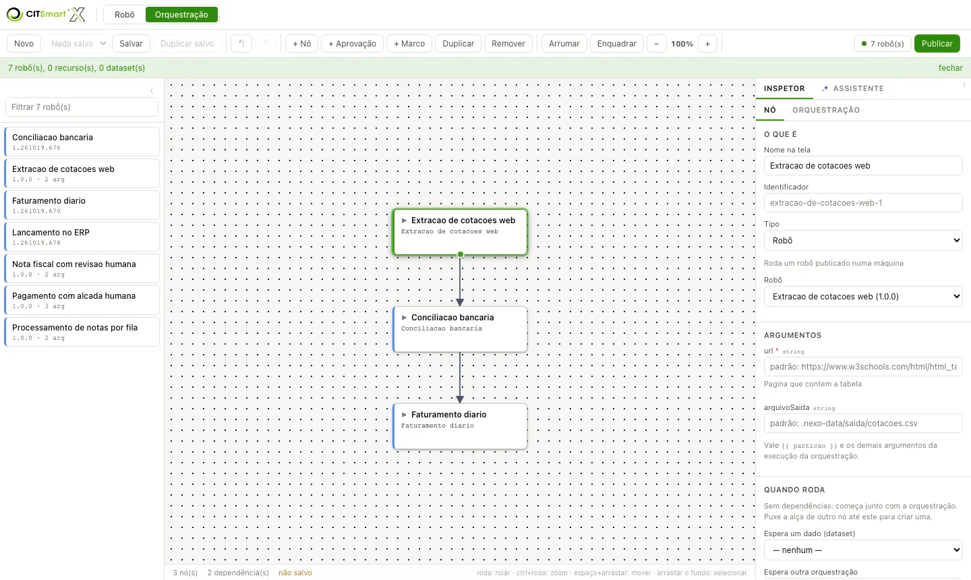Close the green info banner via fechar
The height and width of the screenshot is (580, 971).
pos(951,68)
